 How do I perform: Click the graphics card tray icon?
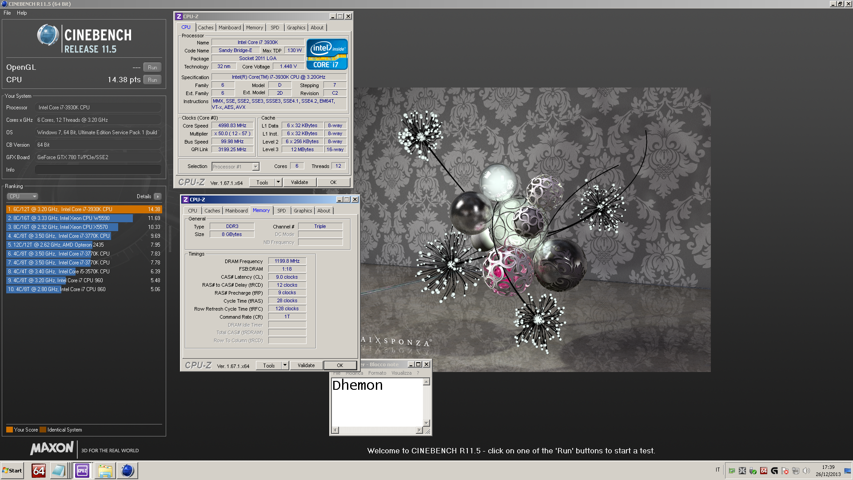point(732,471)
